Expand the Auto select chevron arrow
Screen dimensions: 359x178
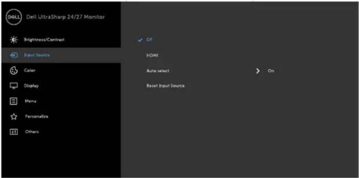click(258, 71)
